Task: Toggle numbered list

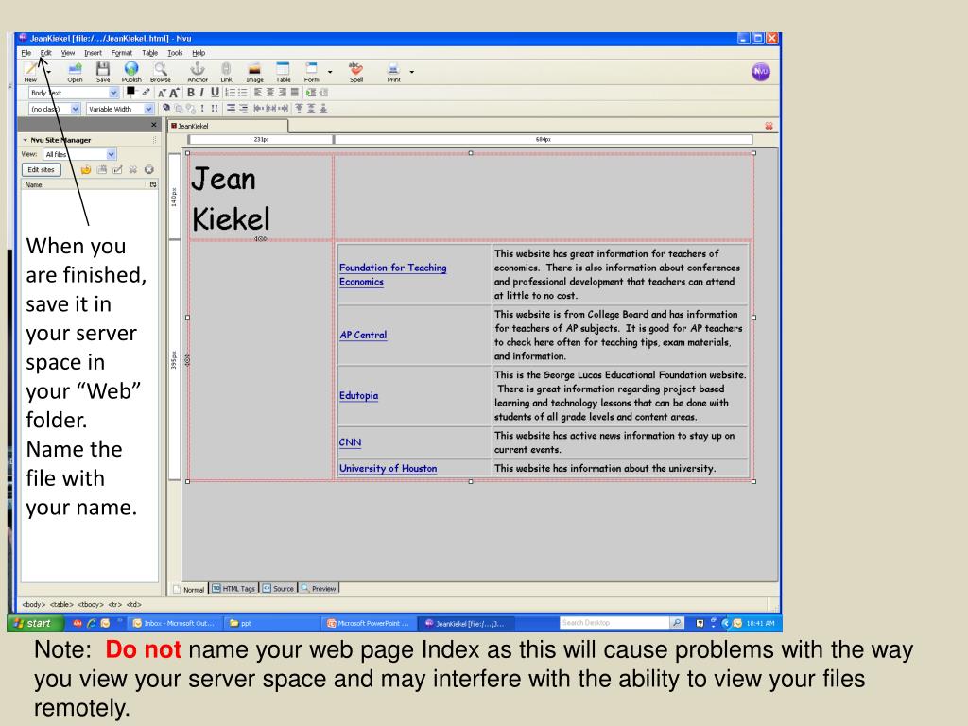Action: (x=231, y=93)
